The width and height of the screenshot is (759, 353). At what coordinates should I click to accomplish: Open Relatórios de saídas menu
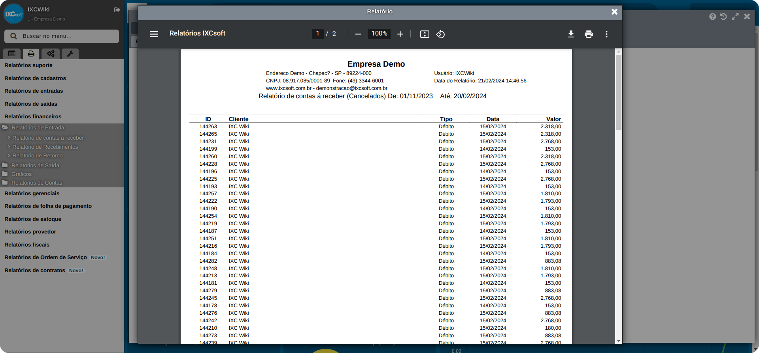31,104
